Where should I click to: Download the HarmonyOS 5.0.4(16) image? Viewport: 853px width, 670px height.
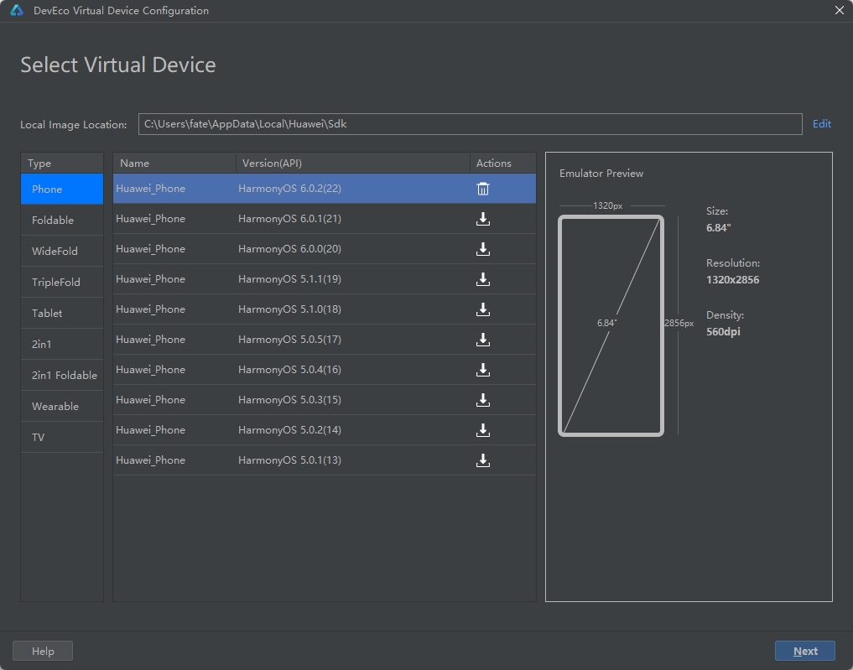pyautogui.click(x=483, y=370)
